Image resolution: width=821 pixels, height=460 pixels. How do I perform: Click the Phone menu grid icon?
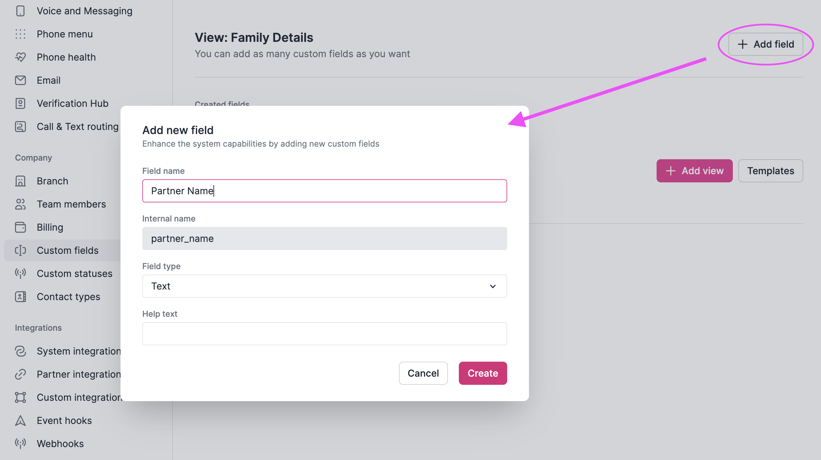click(x=20, y=34)
